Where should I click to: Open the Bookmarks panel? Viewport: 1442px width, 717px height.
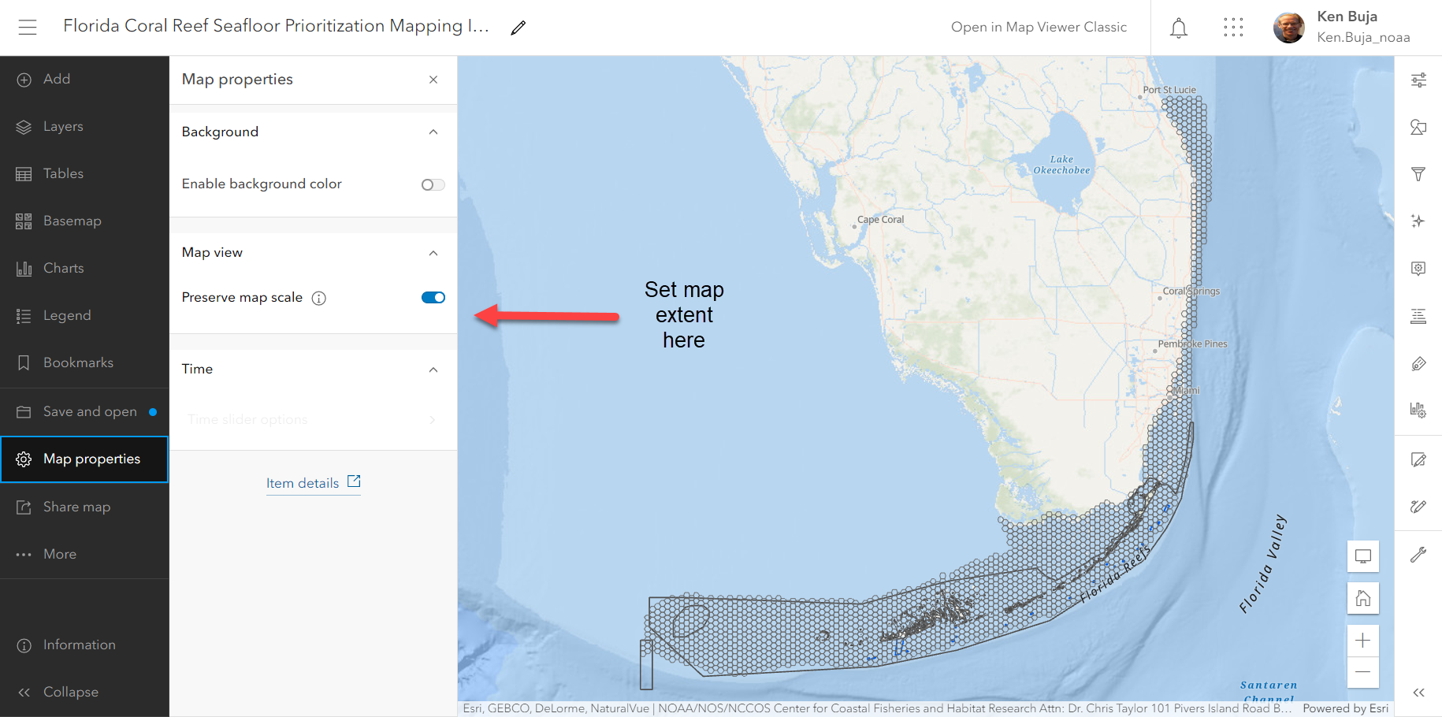click(78, 363)
